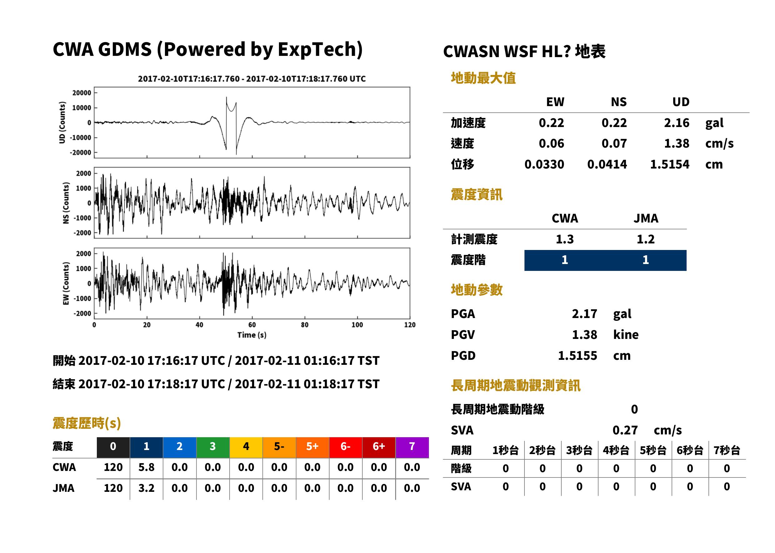
Task: Click inside the NS Counts waveform plot
Action: pos(252,203)
